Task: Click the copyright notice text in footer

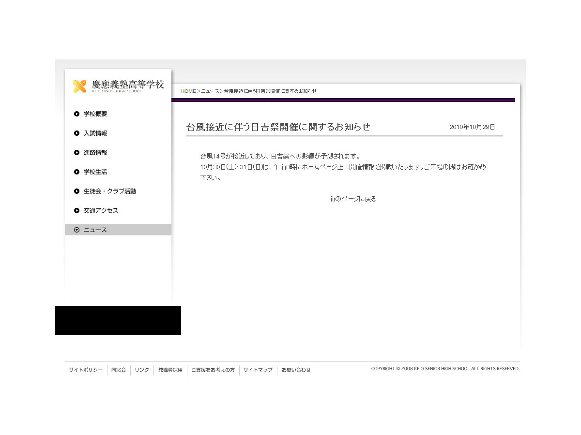Action: click(x=445, y=369)
